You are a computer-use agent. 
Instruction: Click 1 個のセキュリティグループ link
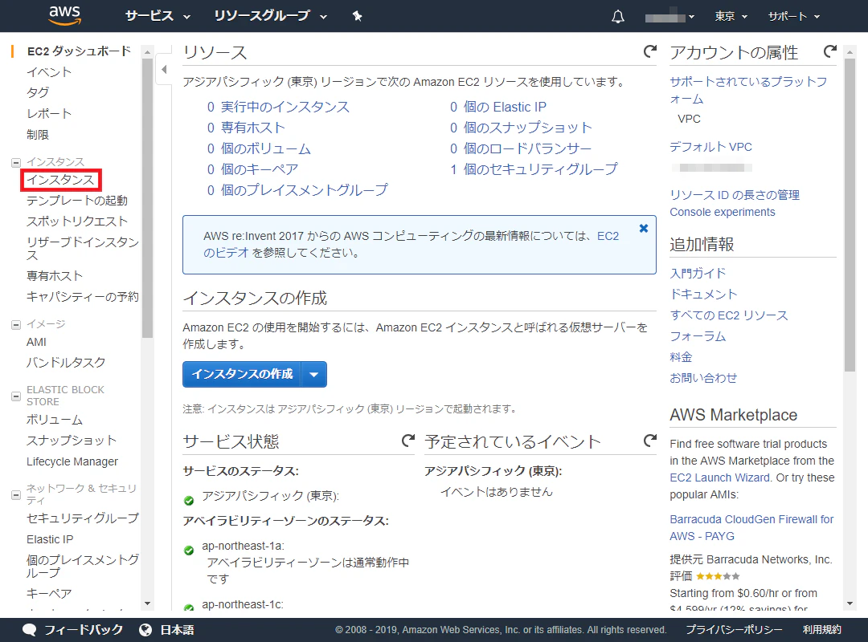coord(534,169)
